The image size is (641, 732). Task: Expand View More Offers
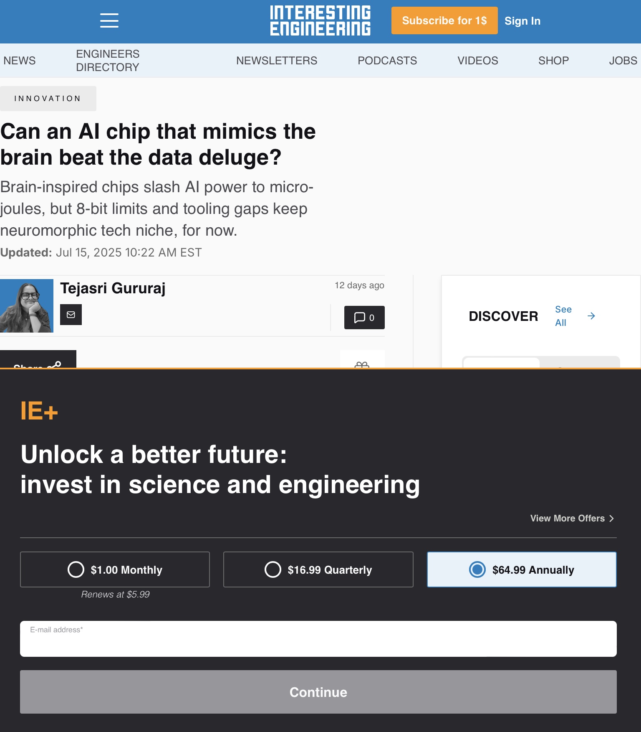(572, 518)
